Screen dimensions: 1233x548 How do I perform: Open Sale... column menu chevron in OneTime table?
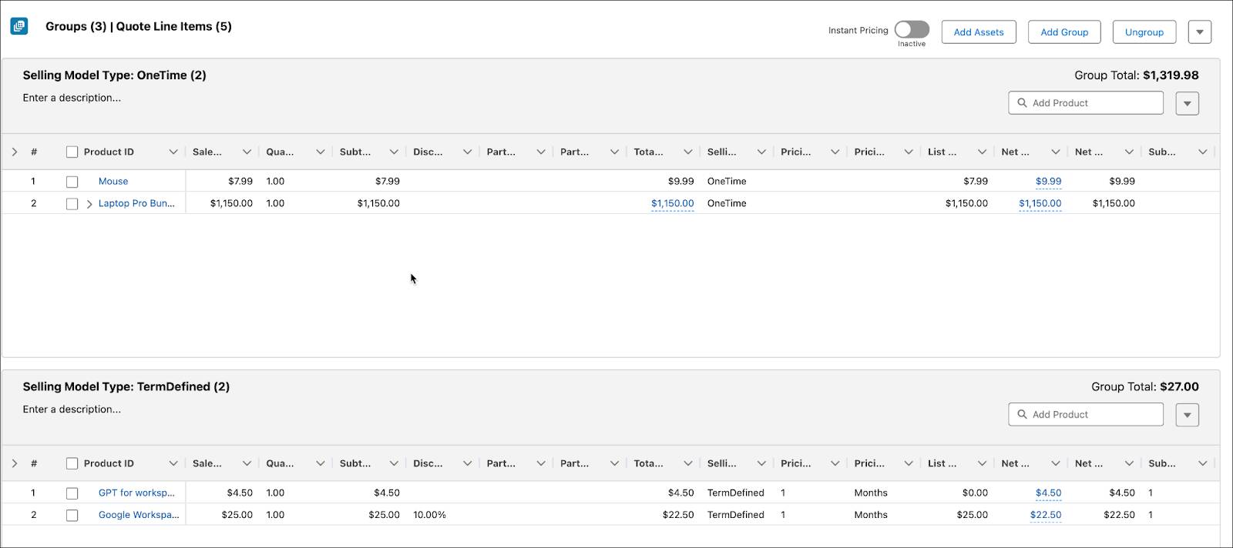point(247,152)
